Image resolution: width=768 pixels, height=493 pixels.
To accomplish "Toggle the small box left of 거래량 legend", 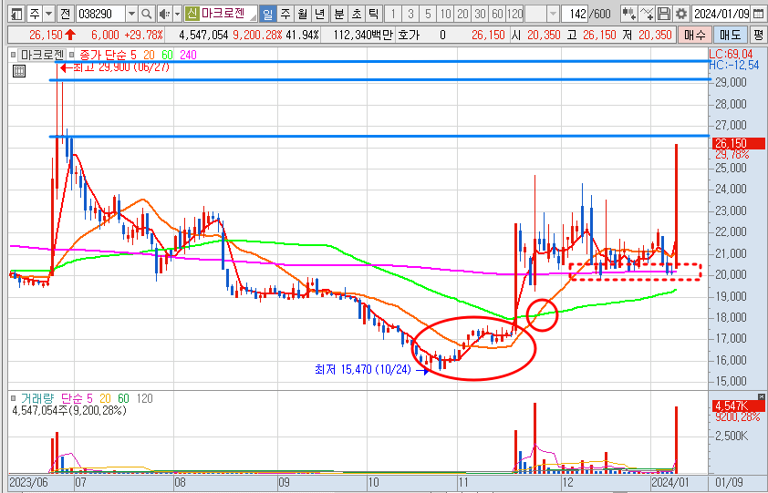I will pos(13,398).
